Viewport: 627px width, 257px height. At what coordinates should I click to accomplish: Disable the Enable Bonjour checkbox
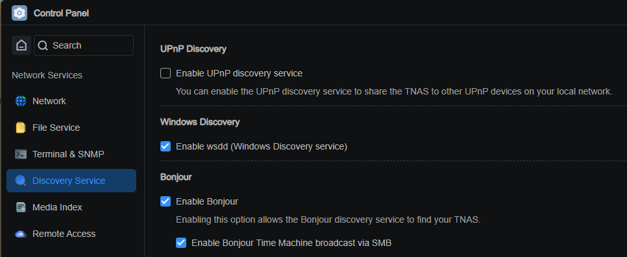pyautogui.click(x=166, y=201)
